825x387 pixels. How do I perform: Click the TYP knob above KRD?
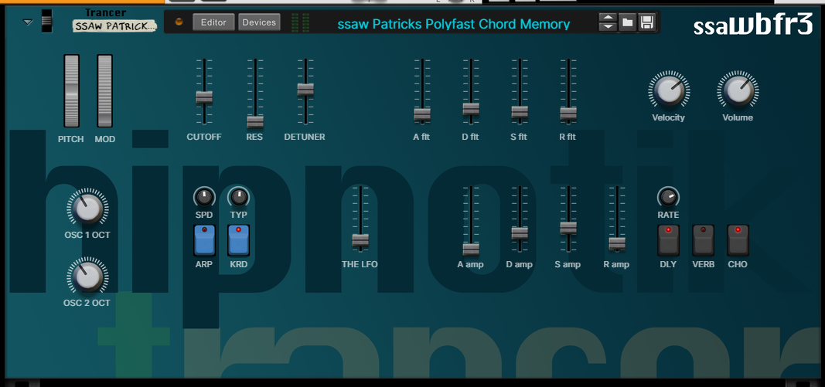[x=238, y=197]
